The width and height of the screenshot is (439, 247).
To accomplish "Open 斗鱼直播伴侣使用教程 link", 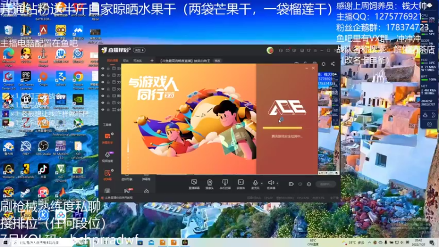I will click(x=119, y=198).
